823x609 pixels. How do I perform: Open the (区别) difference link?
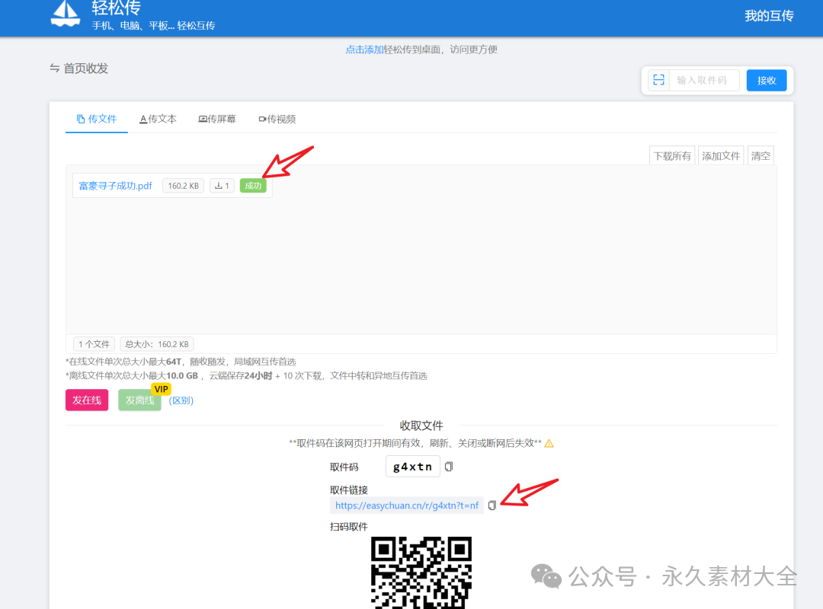click(x=181, y=400)
